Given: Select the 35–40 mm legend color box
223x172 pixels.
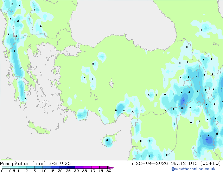Looking at the screenshot, I should [87, 167].
